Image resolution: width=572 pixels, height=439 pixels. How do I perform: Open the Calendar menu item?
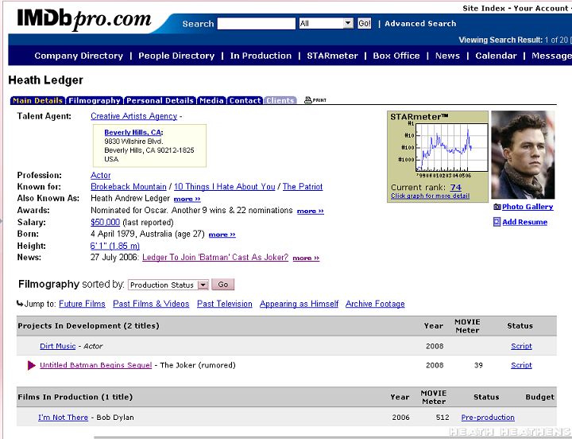coord(496,56)
